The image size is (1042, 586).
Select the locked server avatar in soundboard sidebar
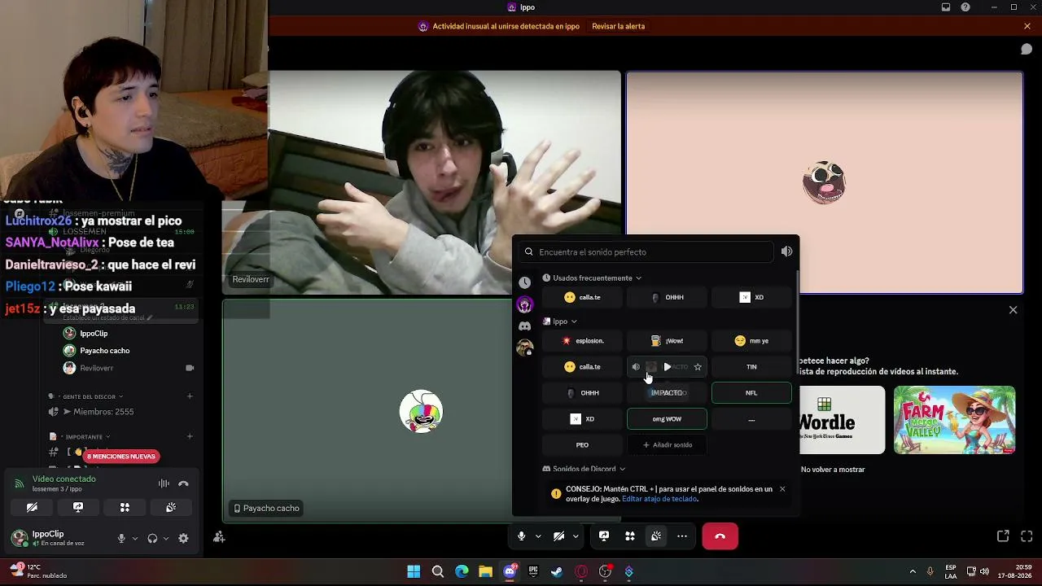(x=525, y=348)
